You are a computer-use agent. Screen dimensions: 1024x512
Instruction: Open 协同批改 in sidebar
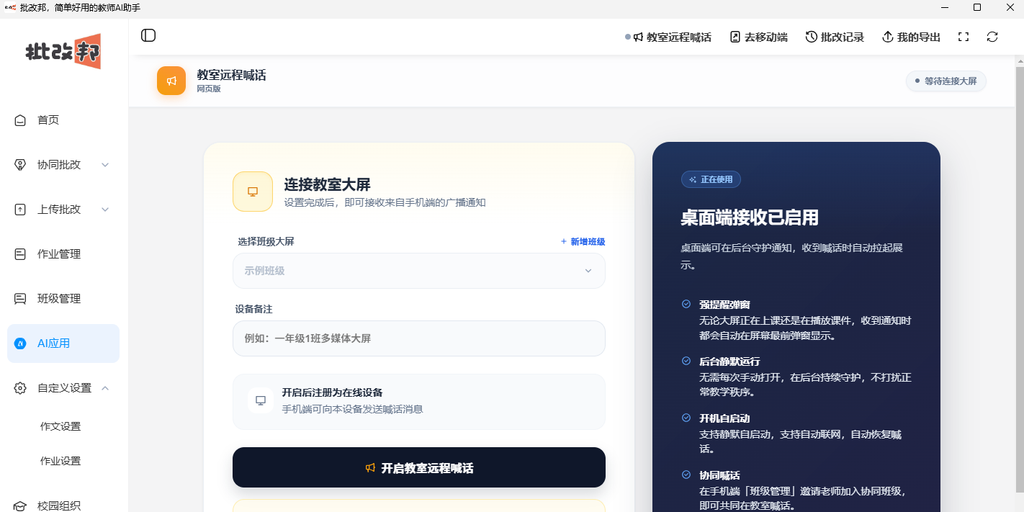63,165
